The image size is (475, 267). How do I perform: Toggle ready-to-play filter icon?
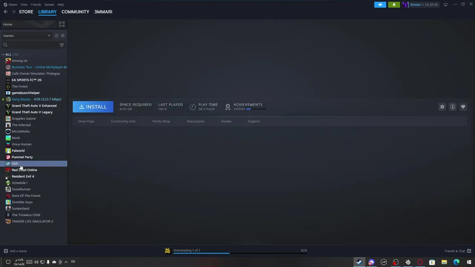[x=63, y=36]
